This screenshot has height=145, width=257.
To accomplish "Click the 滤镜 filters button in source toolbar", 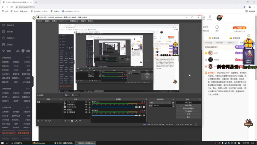I will (x=75, y=95).
